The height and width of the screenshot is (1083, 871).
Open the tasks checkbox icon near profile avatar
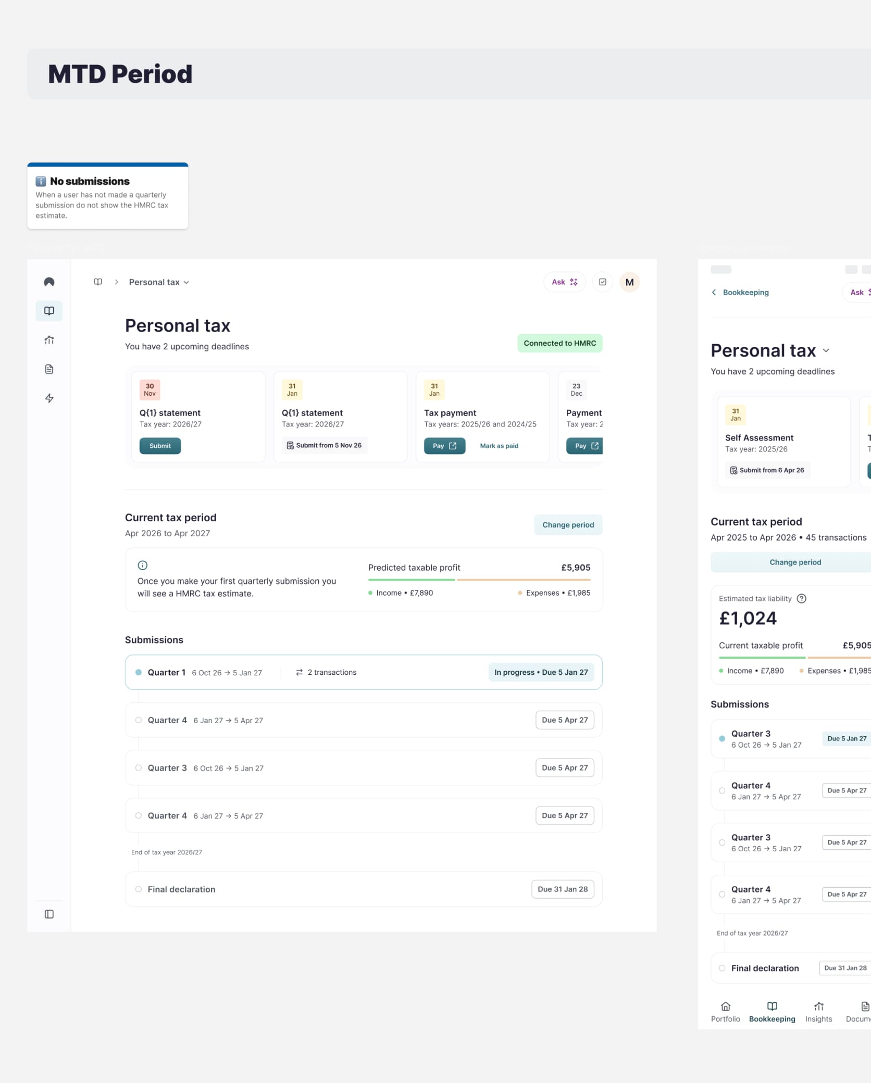603,282
